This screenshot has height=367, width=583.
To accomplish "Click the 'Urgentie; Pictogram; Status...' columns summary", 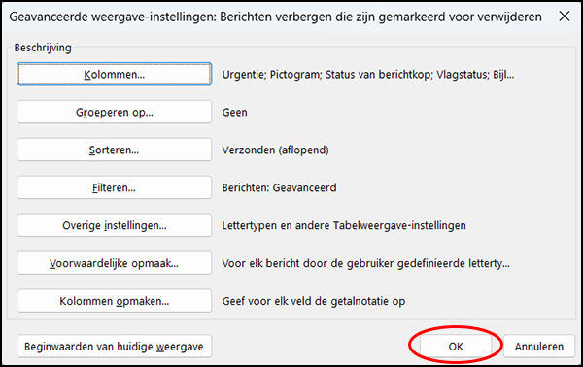I will (x=368, y=75).
